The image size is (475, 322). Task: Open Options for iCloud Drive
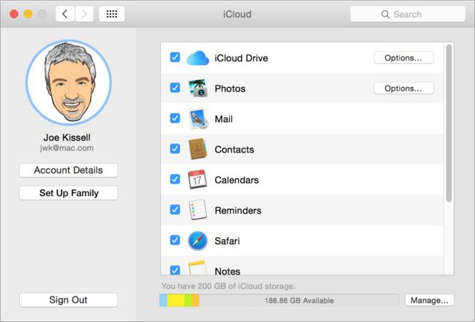click(404, 58)
